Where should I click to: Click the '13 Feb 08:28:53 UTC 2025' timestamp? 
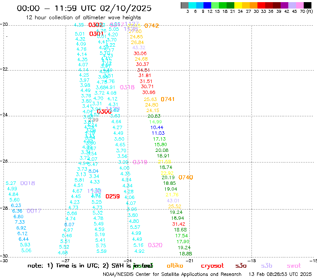click(x=280, y=274)
